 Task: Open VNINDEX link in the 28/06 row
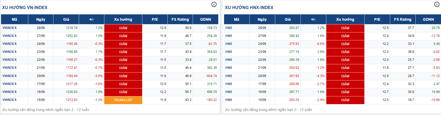pos(10,28)
